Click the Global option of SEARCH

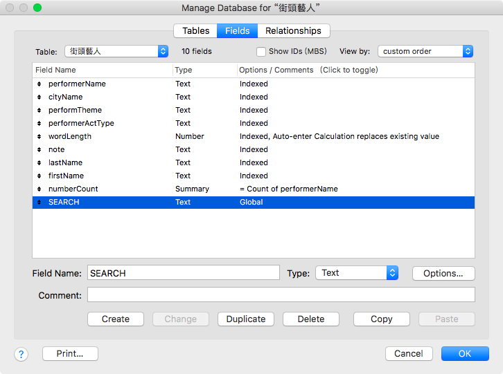(251, 202)
